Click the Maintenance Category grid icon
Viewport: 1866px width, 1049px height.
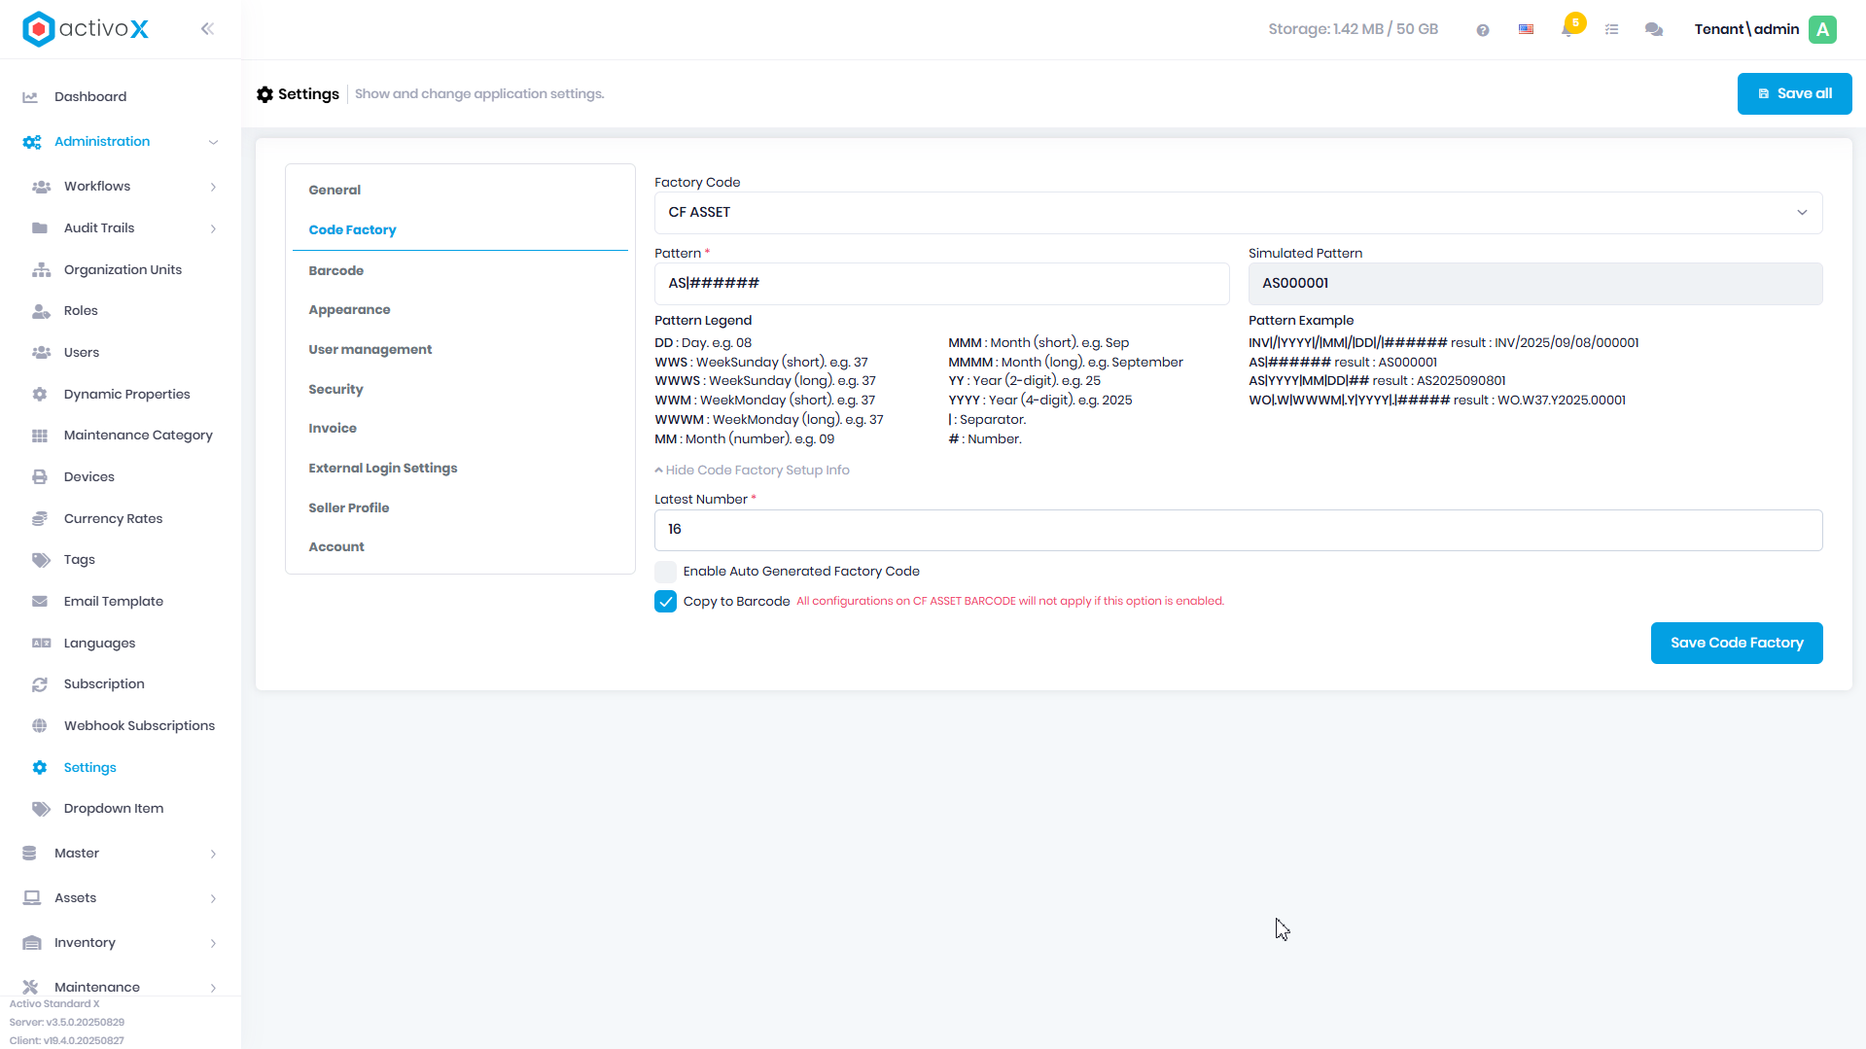(40, 436)
